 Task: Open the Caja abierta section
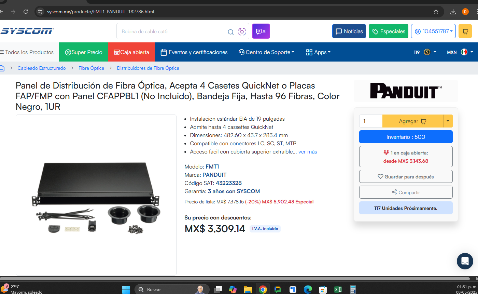tap(131, 52)
